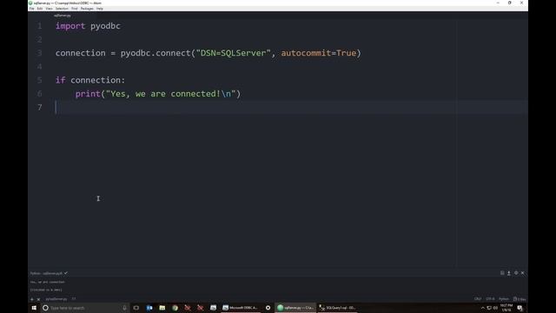Open File Explorer from the taskbar
Screen dimensions: 556x313
tap(162, 308)
